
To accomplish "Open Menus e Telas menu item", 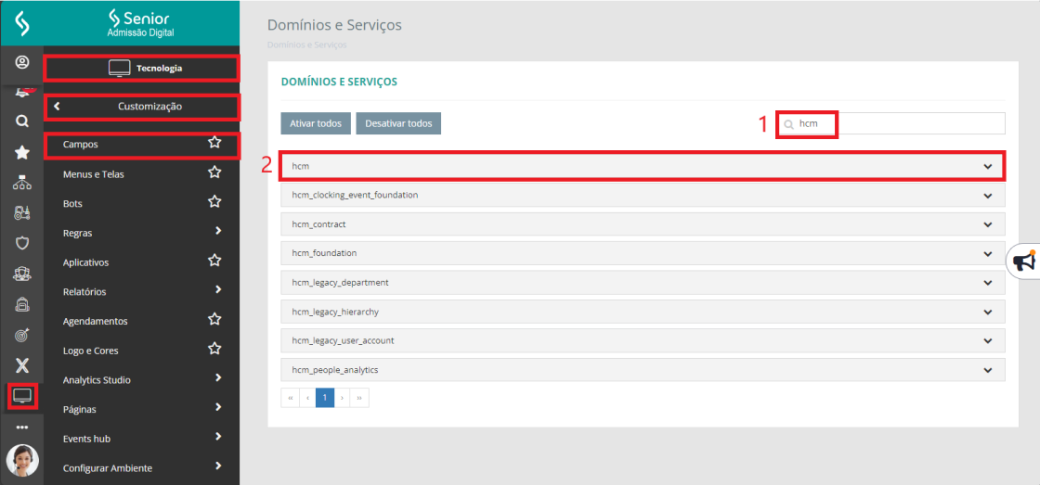I will (x=94, y=174).
